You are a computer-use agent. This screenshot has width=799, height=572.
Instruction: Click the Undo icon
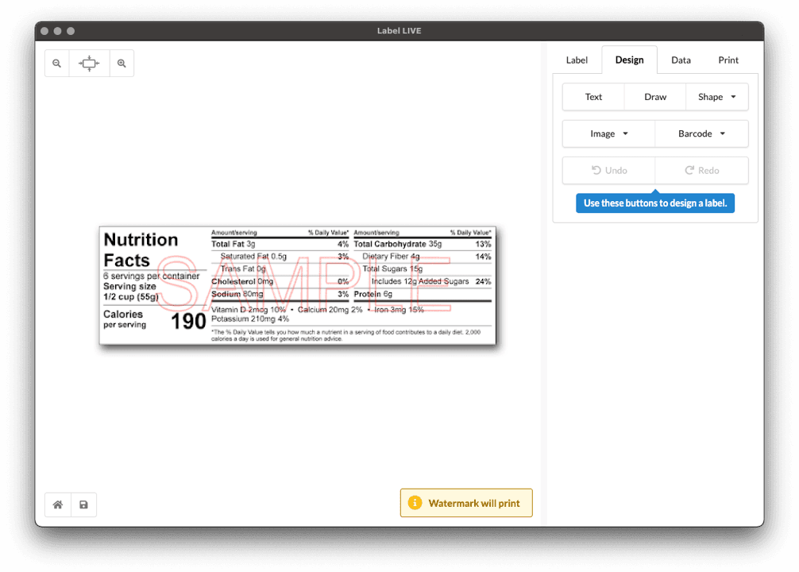[608, 170]
